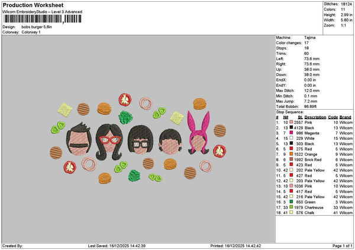The image size is (355, 250).
Task: Click the Machine value Tajima
Action: click(x=309, y=38)
